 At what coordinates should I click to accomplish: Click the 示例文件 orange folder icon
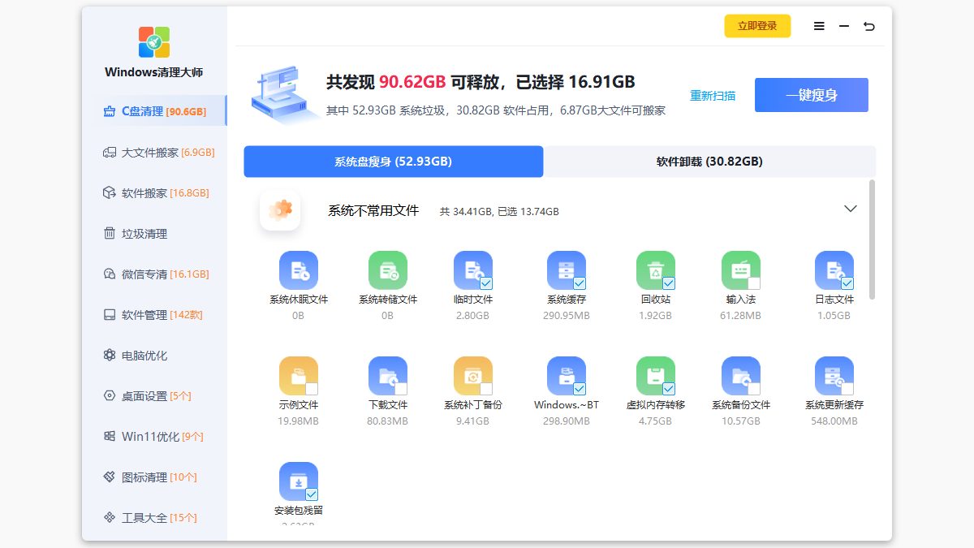[299, 377]
